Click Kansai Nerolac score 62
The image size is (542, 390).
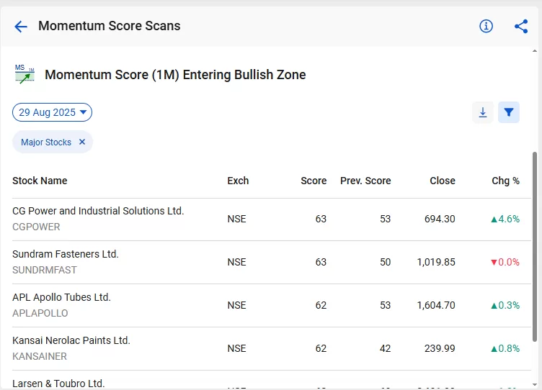coord(321,348)
